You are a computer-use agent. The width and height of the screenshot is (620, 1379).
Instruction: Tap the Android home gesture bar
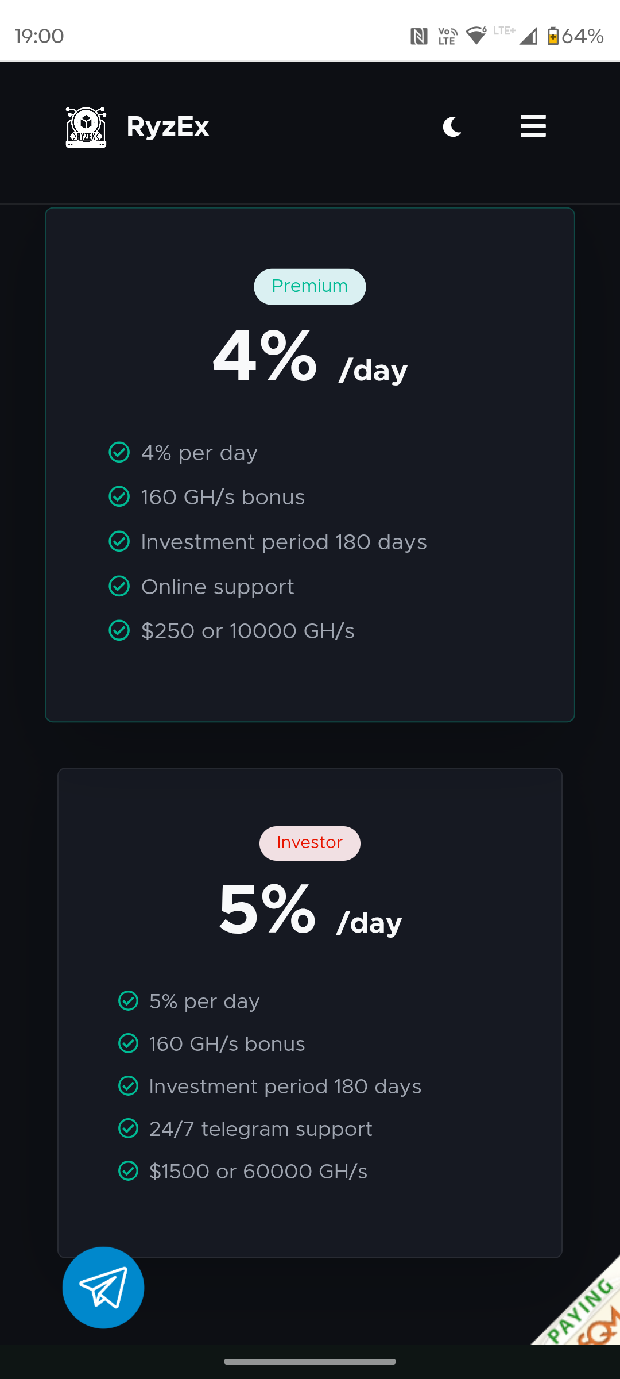(309, 1361)
